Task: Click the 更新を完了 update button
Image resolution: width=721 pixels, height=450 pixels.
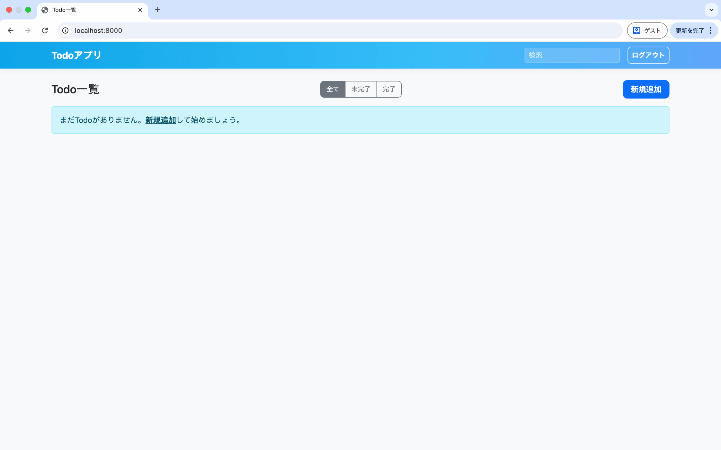Action: tap(689, 30)
